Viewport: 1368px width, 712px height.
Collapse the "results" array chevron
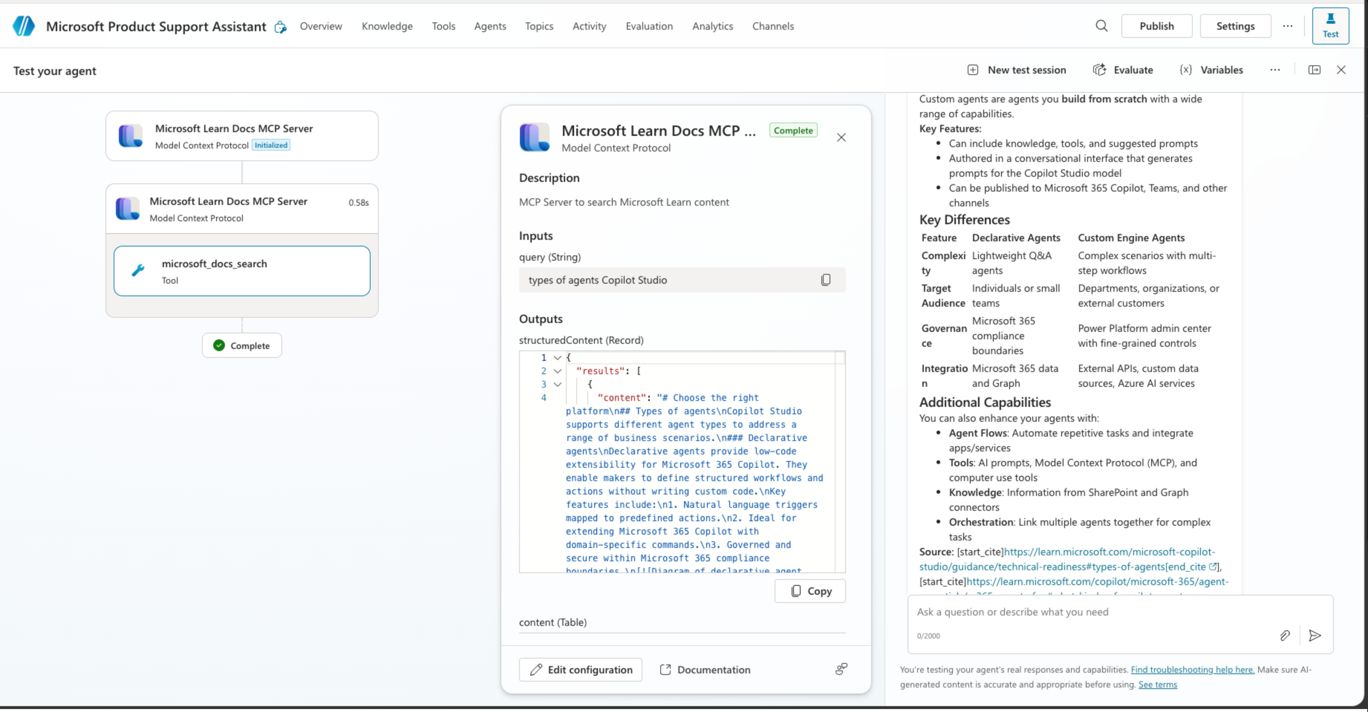pos(558,371)
